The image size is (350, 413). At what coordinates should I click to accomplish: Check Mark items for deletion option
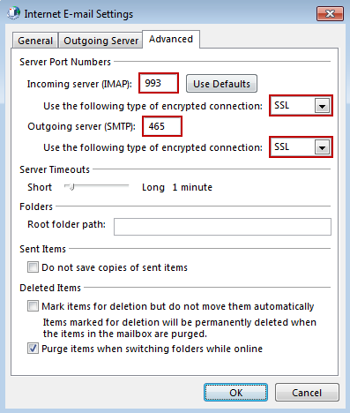click(33, 306)
